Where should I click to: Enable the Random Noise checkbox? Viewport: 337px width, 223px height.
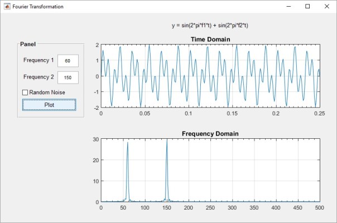(25, 93)
